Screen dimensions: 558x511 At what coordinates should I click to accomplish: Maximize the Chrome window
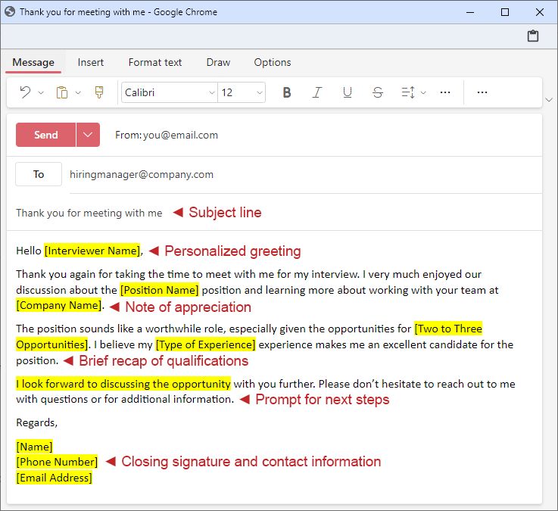pyautogui.click(x=504, y=12)
